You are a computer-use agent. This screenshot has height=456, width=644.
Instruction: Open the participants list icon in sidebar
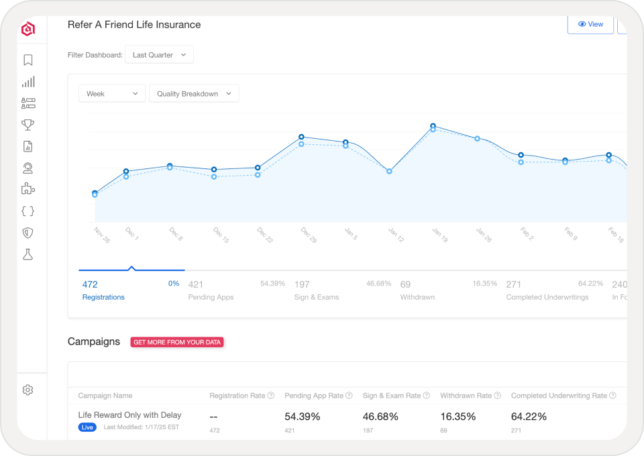tap(28, 103)
